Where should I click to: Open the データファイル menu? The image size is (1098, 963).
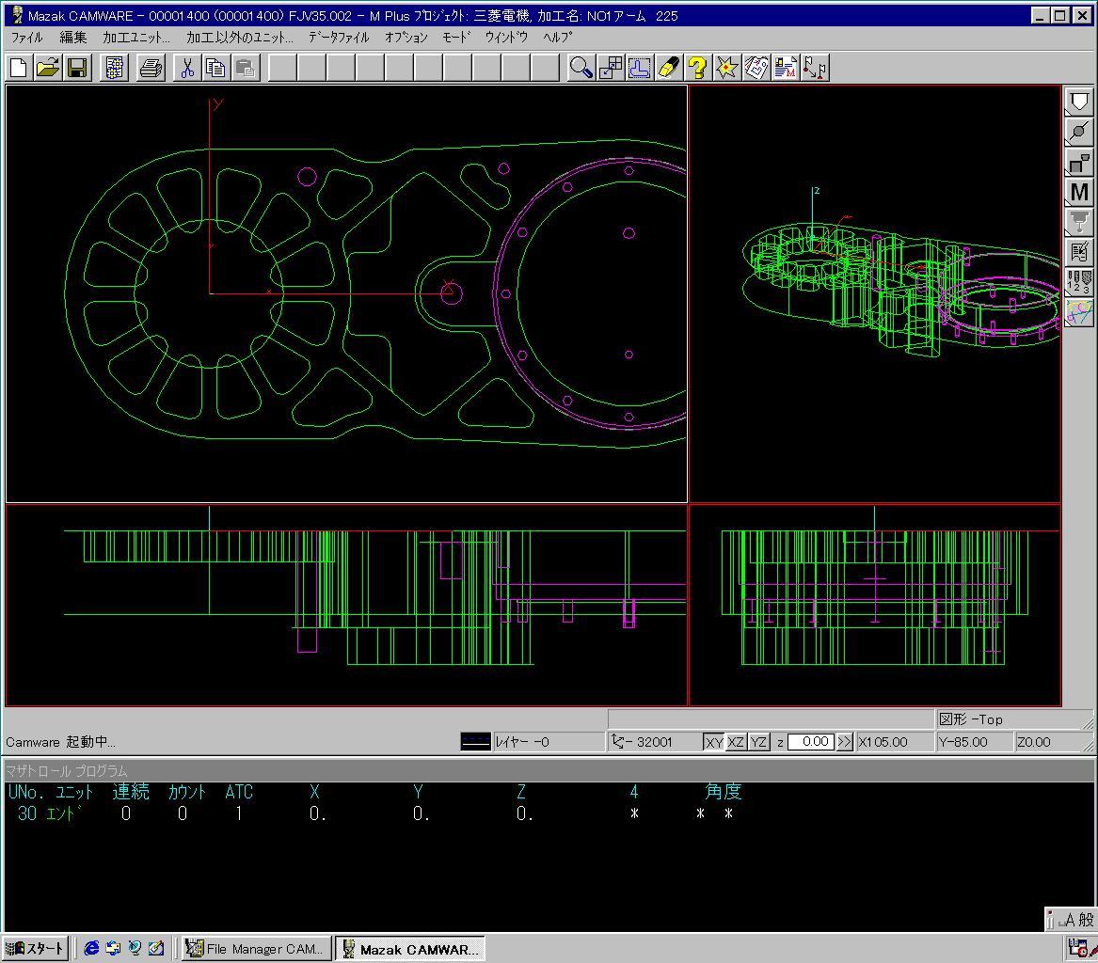click(x=339, y=38)
